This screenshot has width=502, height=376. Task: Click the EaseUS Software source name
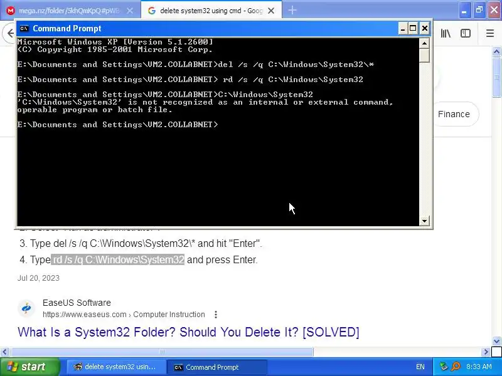(77, 303)
